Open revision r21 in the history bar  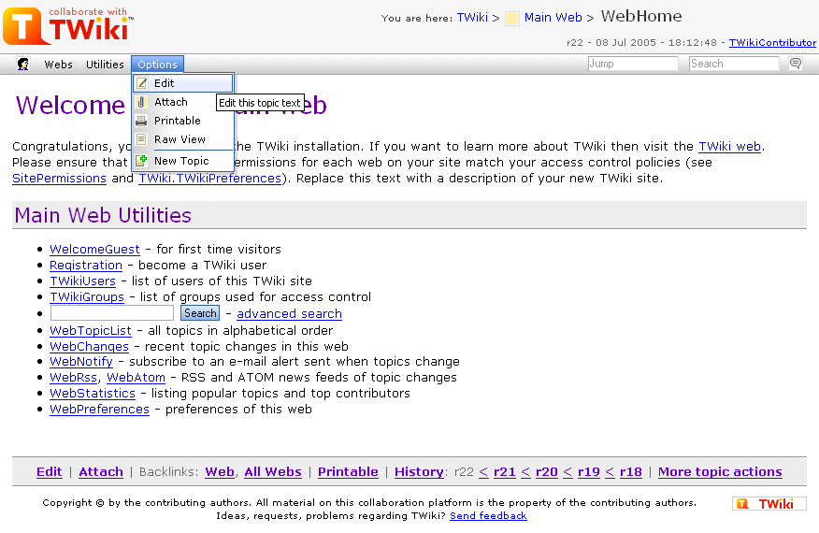tap(505, 472)
